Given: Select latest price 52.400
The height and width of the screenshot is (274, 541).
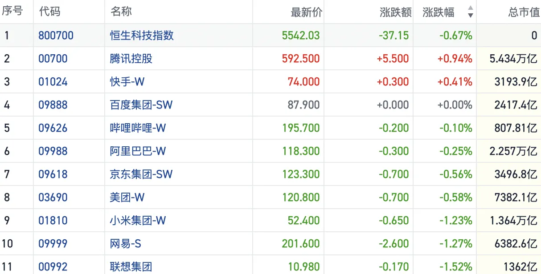Looking at the screenshot, I should 304,221.
